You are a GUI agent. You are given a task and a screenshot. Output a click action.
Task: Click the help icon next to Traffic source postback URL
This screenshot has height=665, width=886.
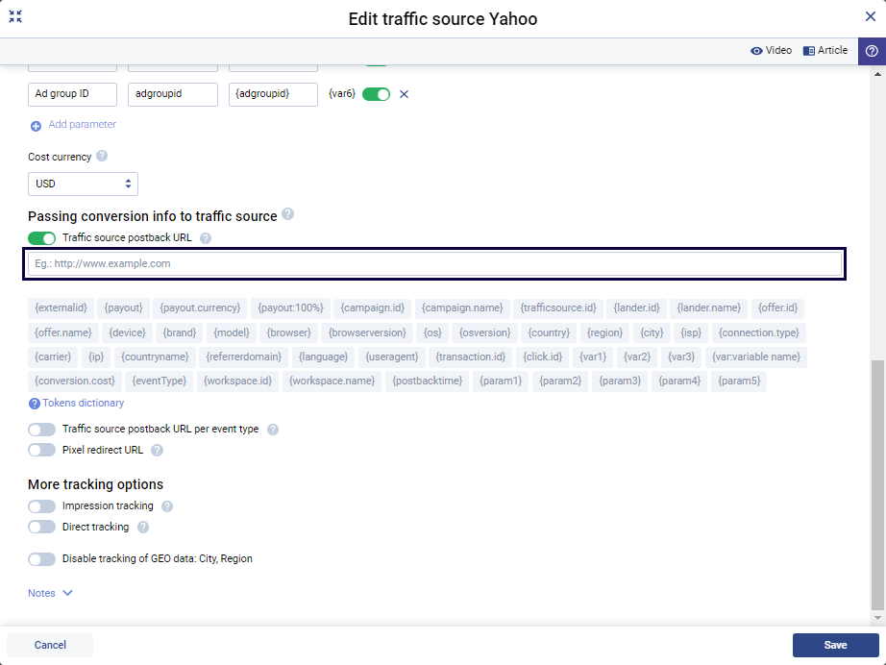[x=205, y=237]
